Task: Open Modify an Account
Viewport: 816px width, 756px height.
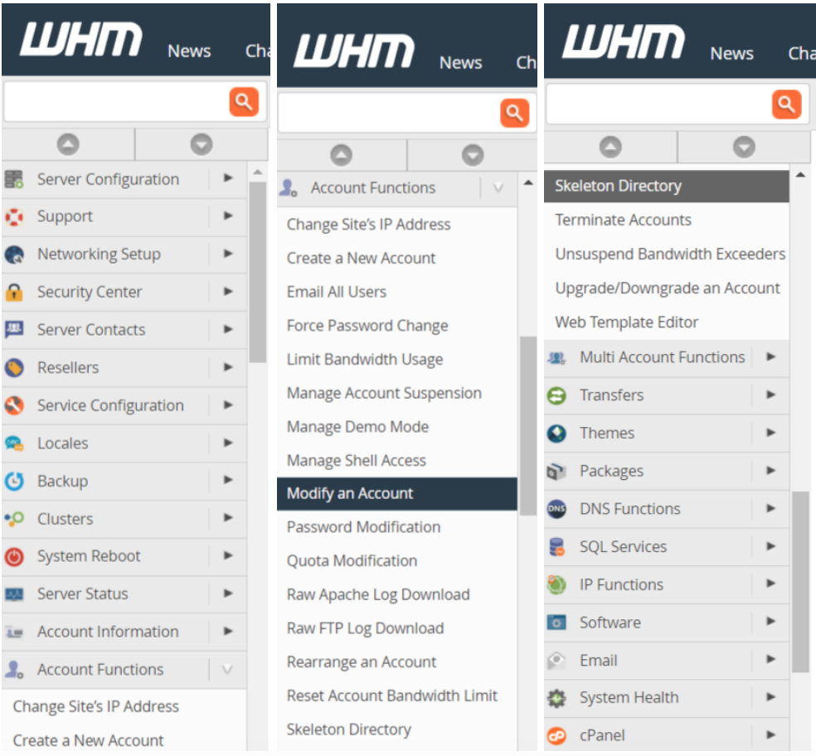Action: [397, 493]
